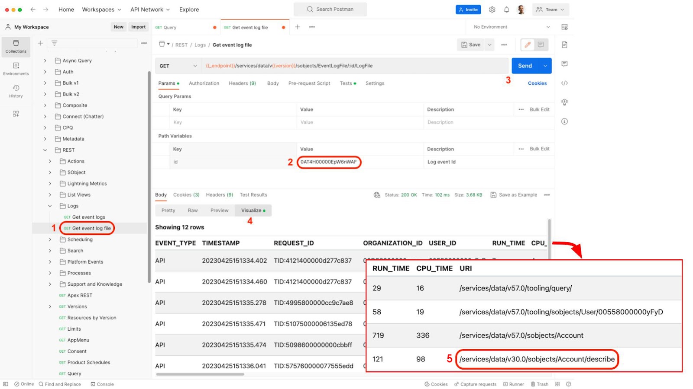Open response options ellipsis near Save as Example

pyautogui.click(x=547, y=195)
